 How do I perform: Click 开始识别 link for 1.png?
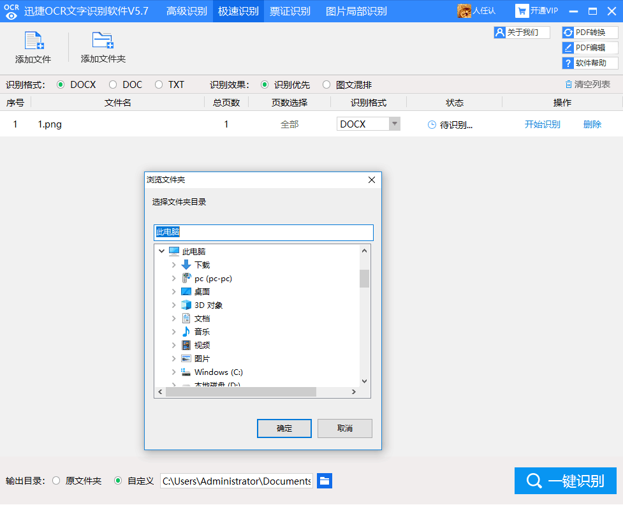pyautogui.click(x=543, y=125)
